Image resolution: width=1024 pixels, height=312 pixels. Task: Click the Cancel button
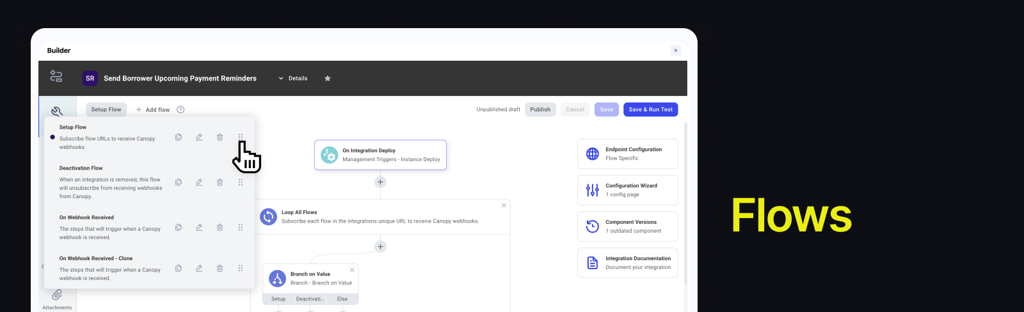[575, 109]
